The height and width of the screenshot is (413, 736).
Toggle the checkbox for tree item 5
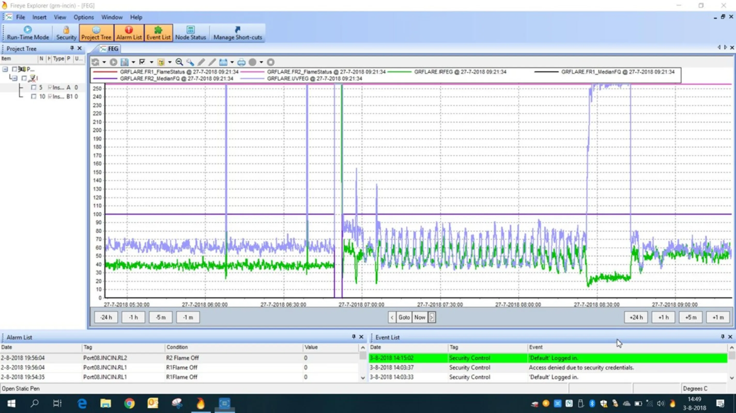(x=34, y=88)
